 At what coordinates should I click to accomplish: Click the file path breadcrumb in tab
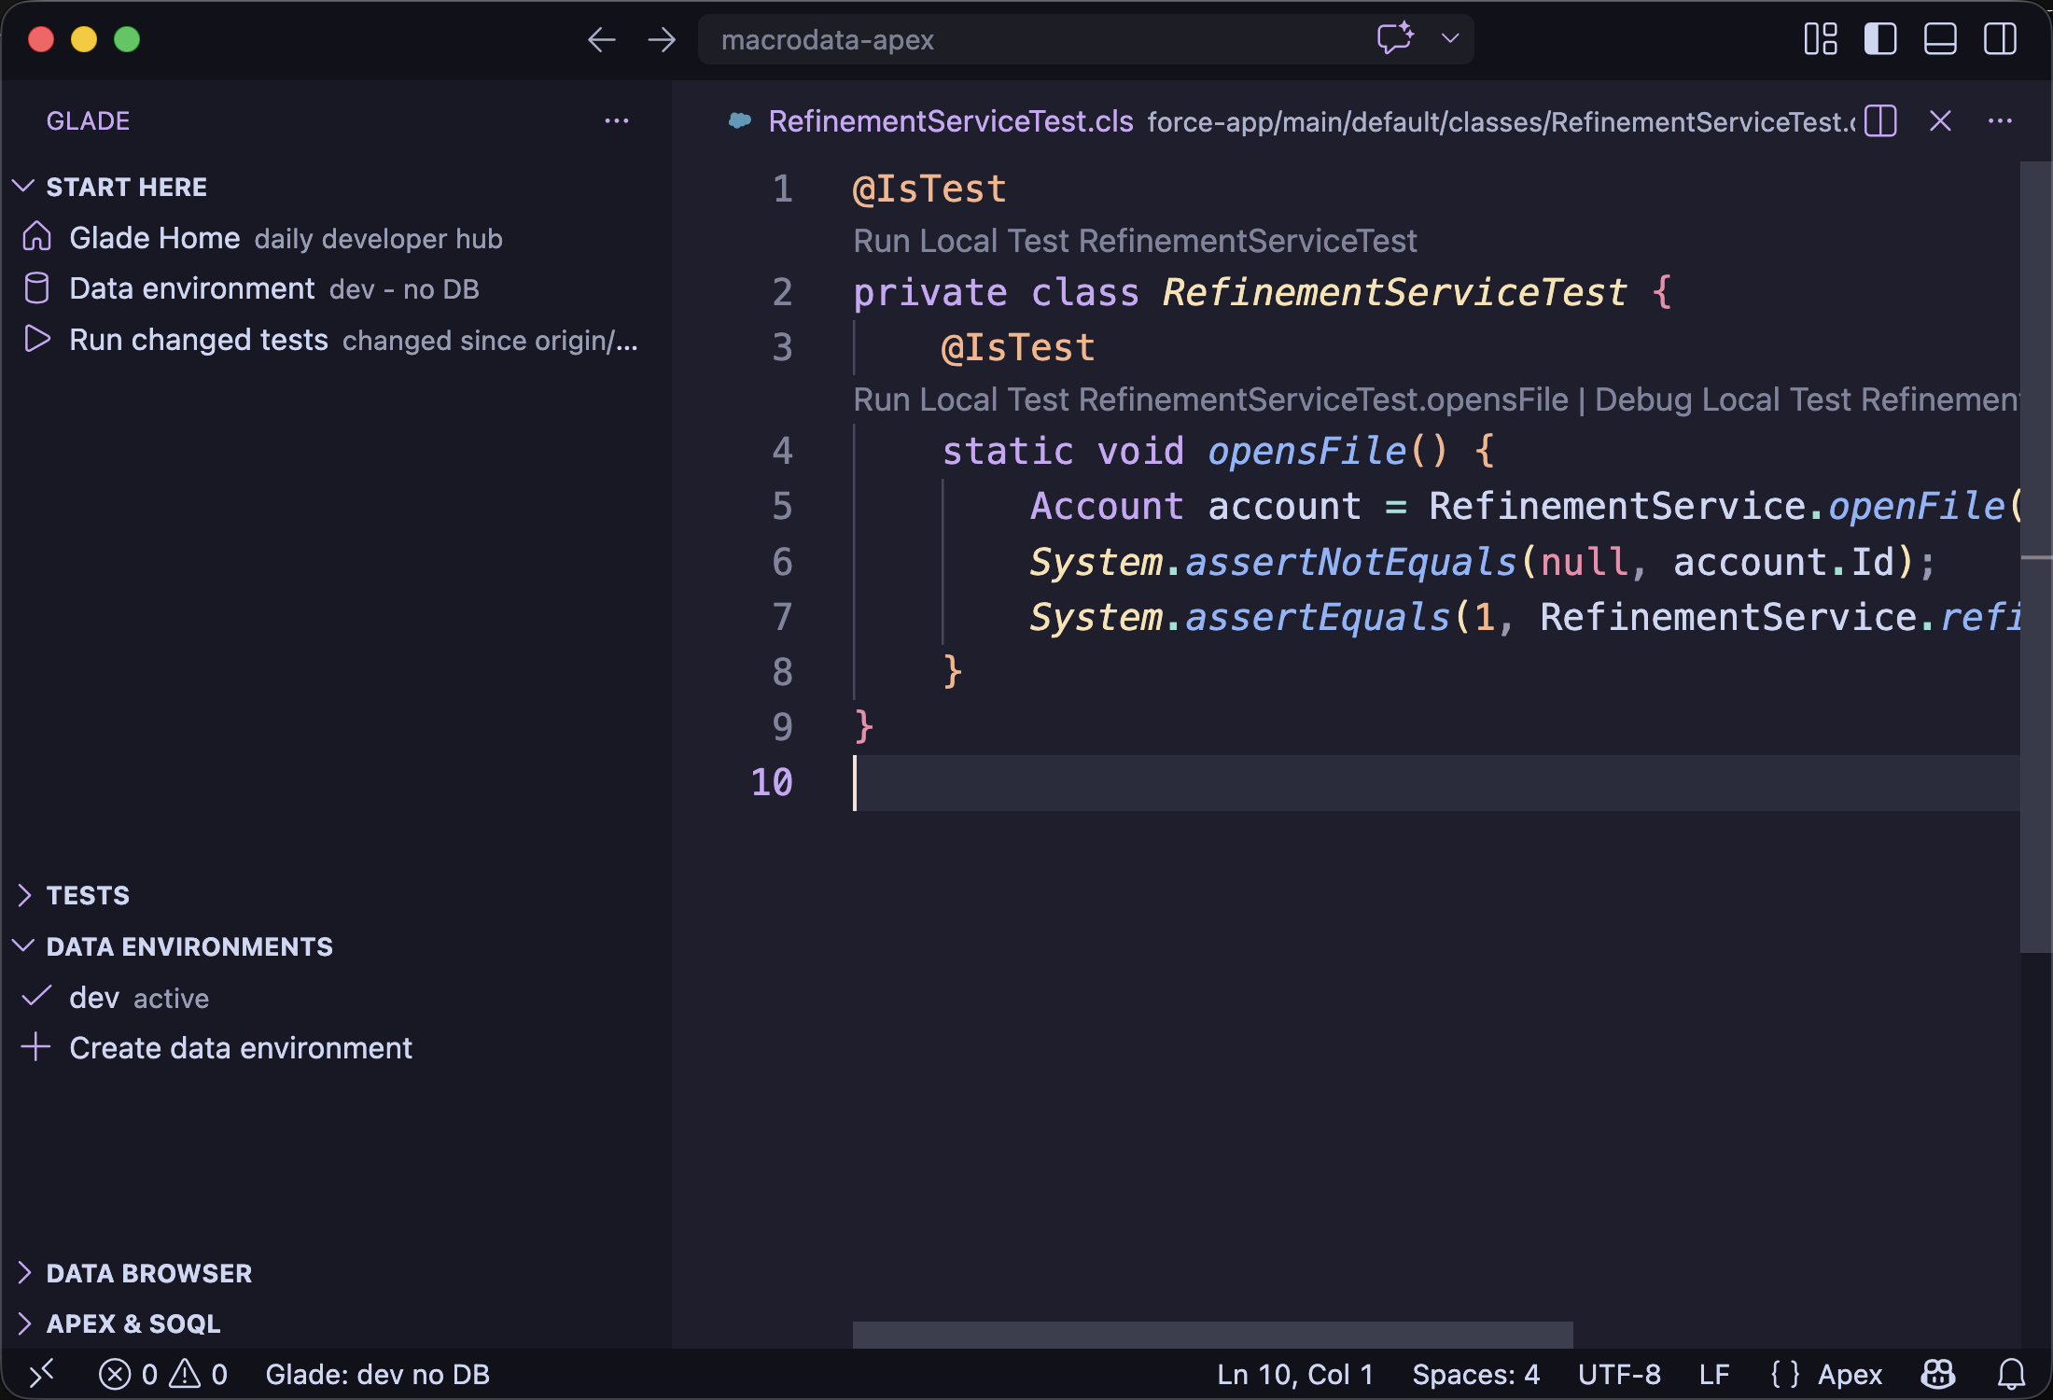pos(1501,121)
